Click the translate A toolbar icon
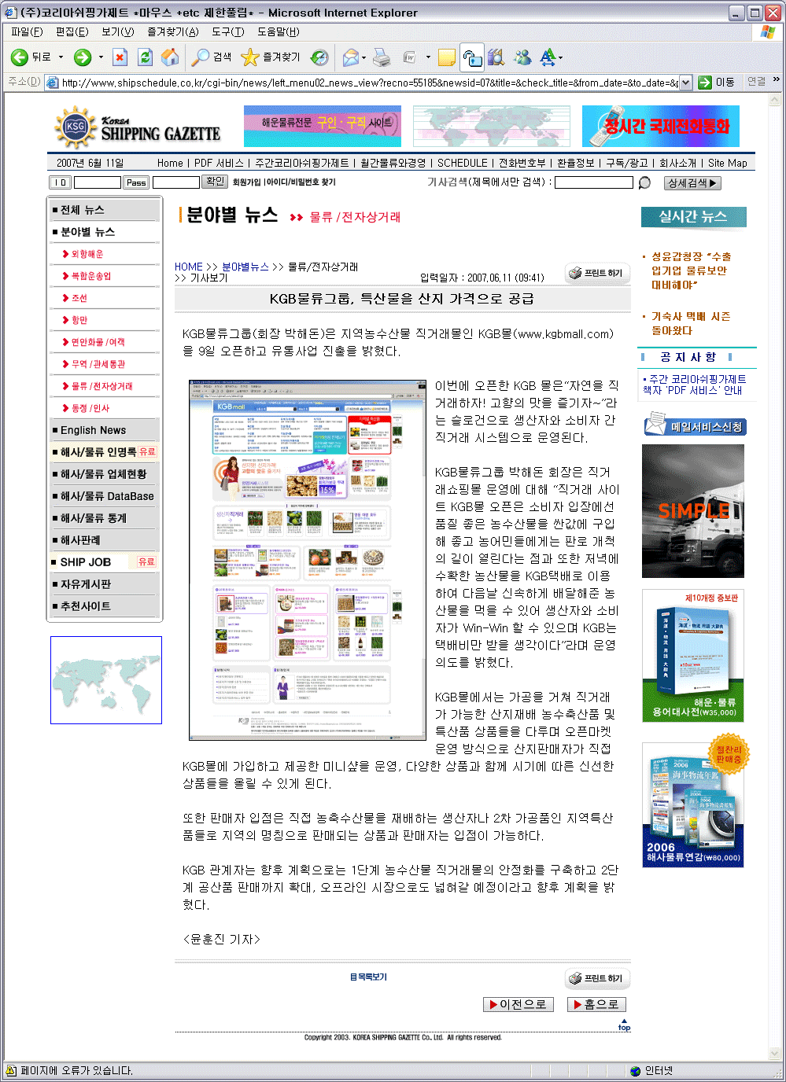The height and width of the screenshot is (1082, 786). point(547,57)
